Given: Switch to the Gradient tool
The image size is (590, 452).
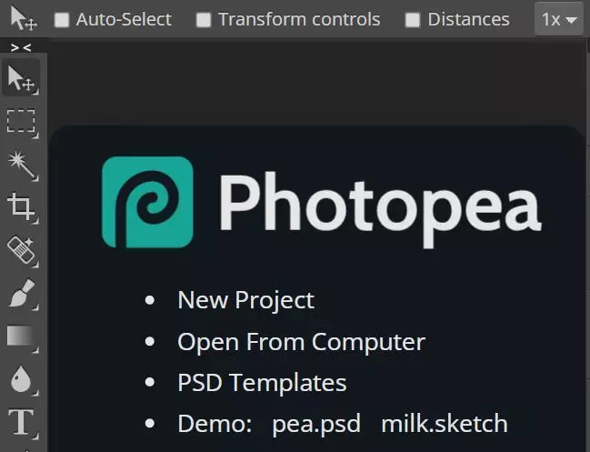Looking at the screenshot, I should (x=21, y=336).
